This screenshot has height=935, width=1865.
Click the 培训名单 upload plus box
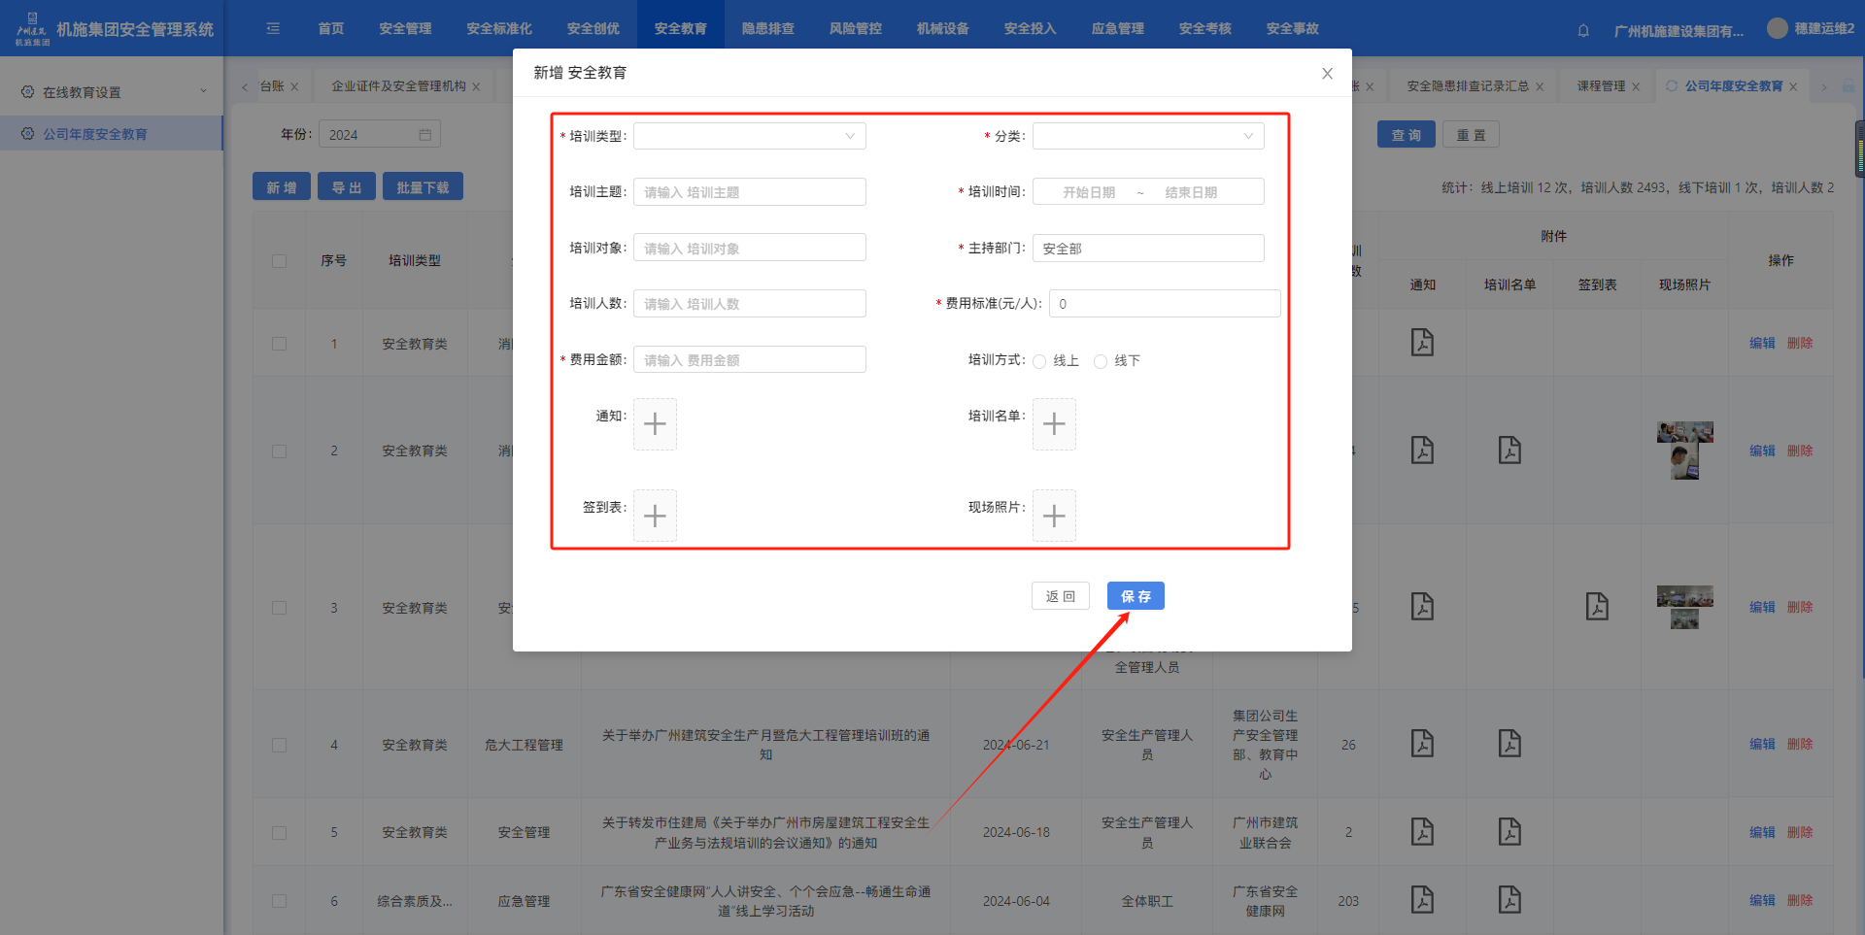point(1054,424)
